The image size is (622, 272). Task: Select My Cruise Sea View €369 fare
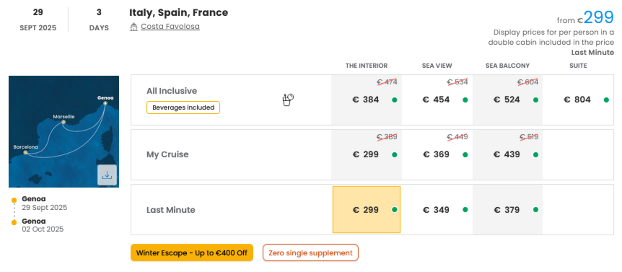(437, 155)
